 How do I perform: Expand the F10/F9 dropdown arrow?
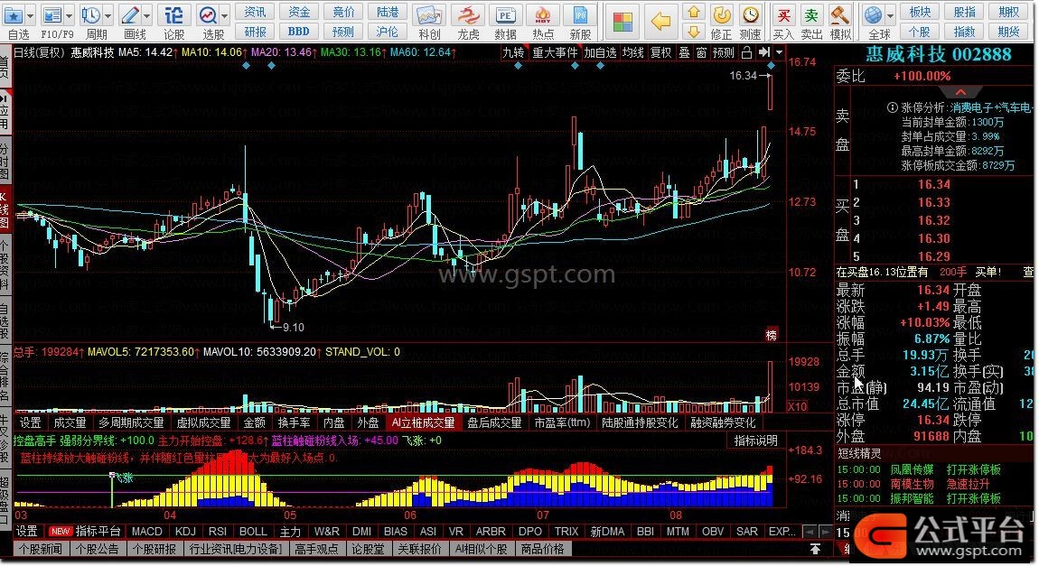70,14
